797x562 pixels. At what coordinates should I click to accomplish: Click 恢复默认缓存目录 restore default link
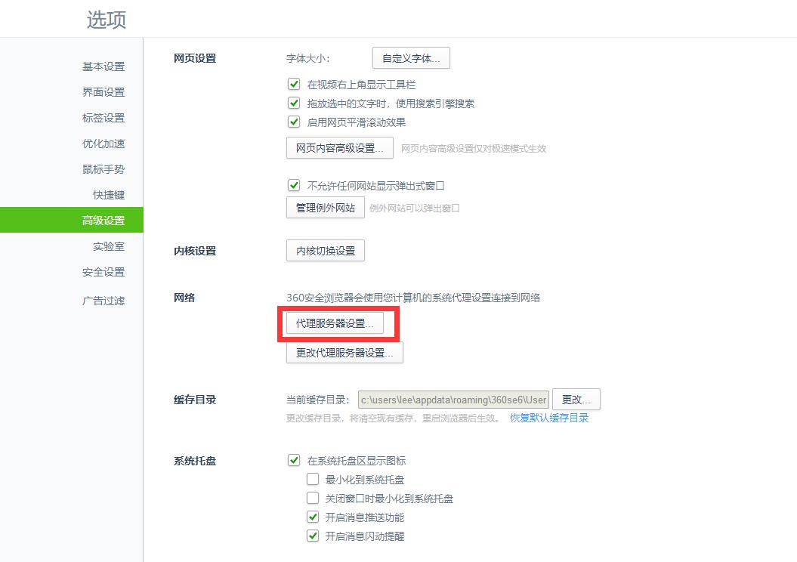coord(549,416)
